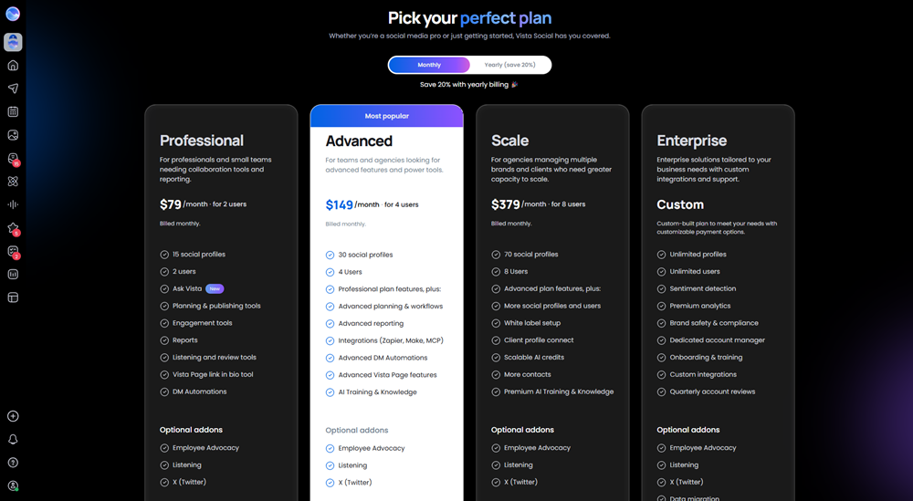913x501 pixels.
Task: Select the Professional plan heading
Action: click(202, 141)
